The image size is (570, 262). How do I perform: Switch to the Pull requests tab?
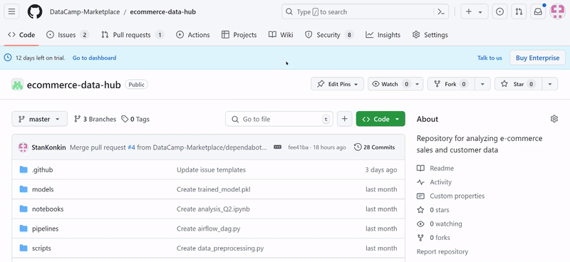(133, 35)
